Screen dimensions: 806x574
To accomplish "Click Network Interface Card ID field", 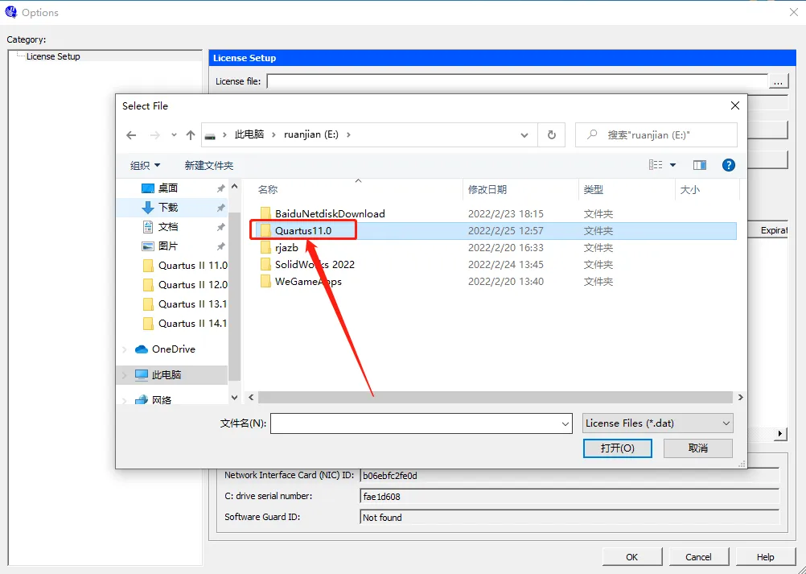I will pos(570,476).
